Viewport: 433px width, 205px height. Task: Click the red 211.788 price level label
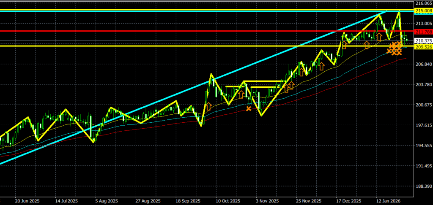(423, 32)
